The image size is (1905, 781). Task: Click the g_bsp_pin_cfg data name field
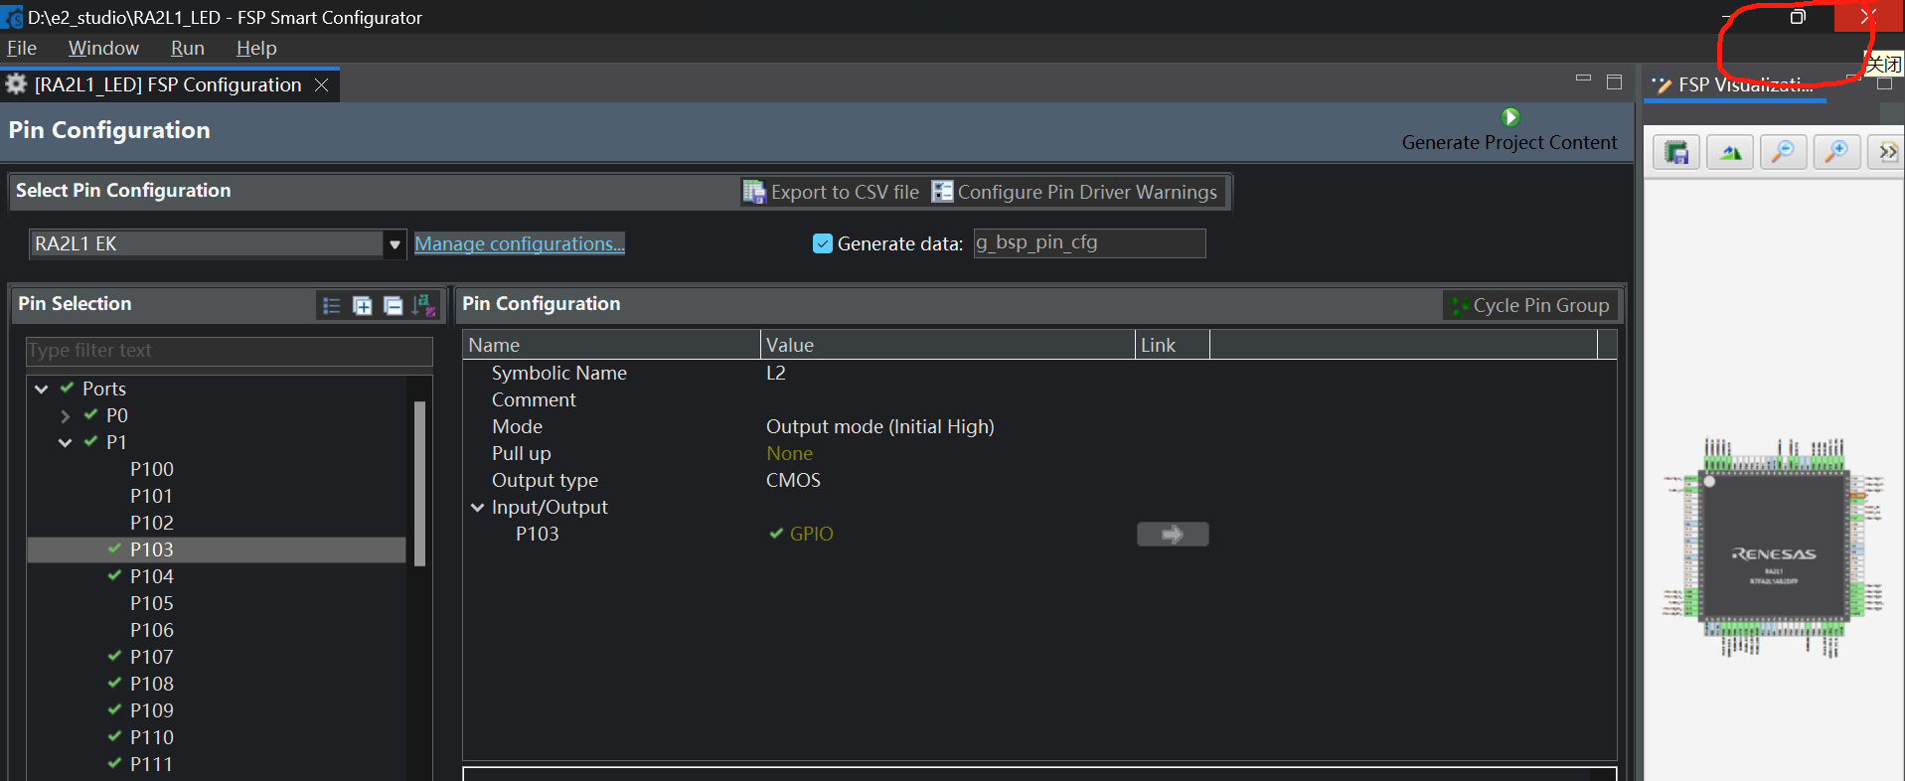coord(1089,243)
